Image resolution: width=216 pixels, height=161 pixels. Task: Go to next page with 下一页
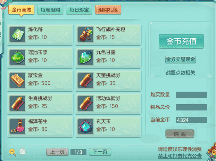click(x=100, y=152)
